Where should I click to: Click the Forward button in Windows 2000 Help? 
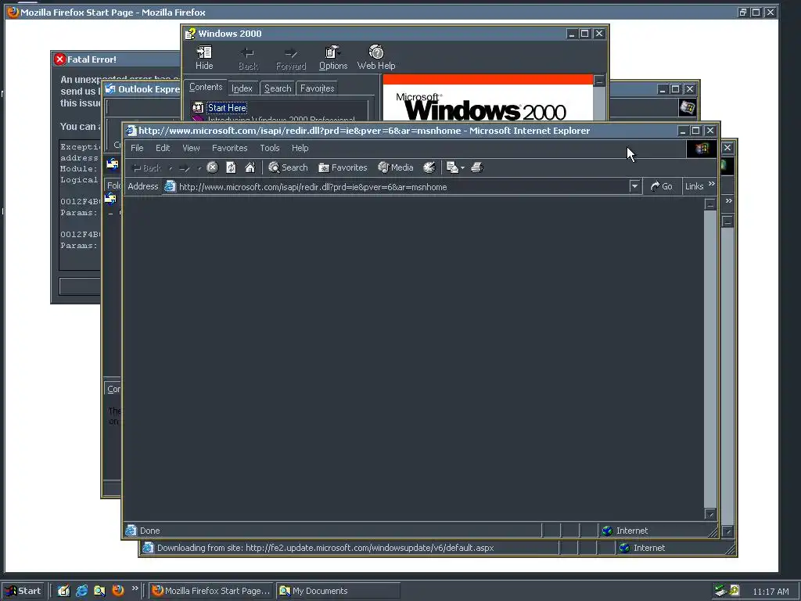(291, 58)
